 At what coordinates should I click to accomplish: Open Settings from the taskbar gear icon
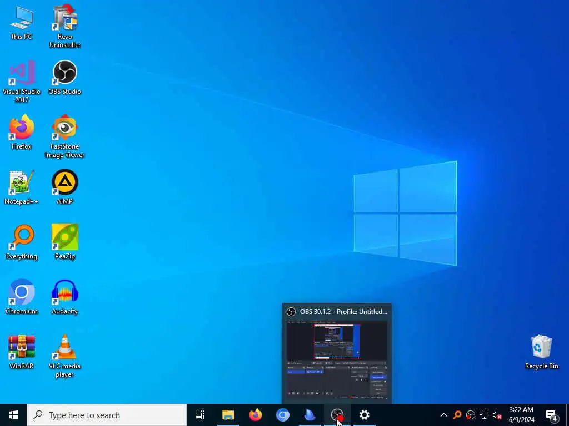(365, 415)
